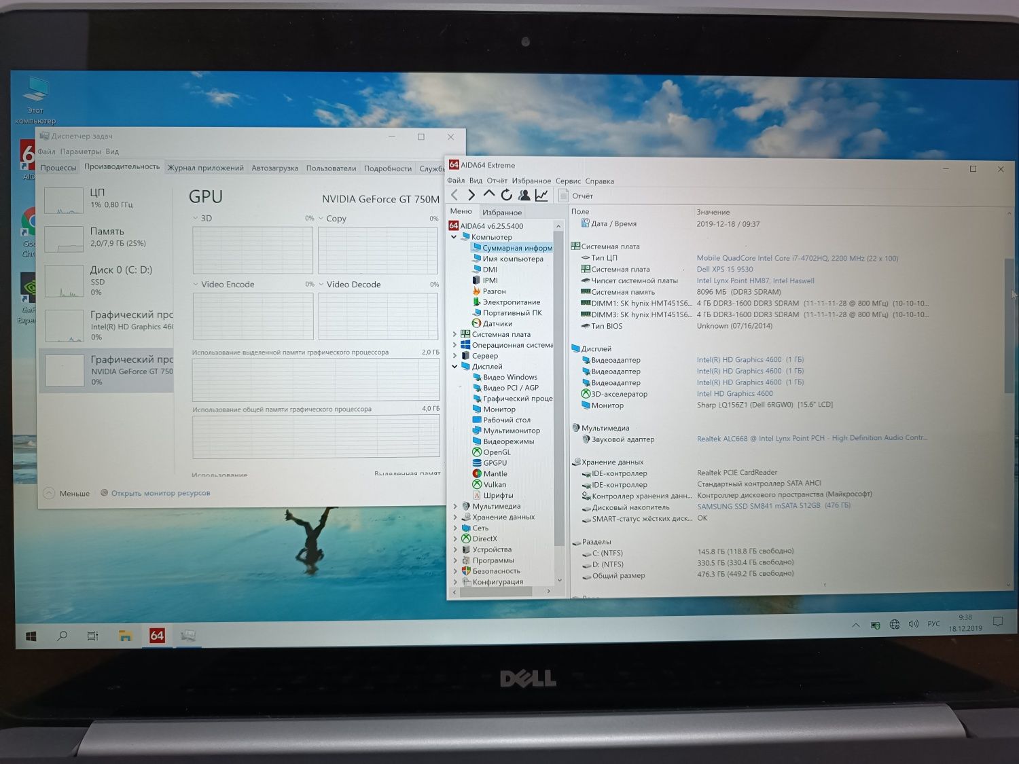Expand the Системная плата tree node
Viewport: 1019px width, 764px height.
[454, 334]
